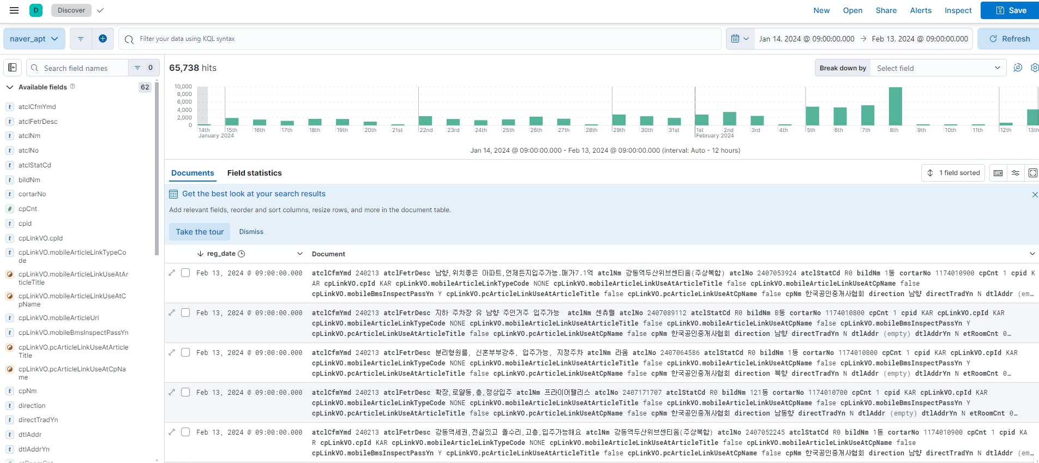Expand document row with atclNo 2407053924
The image size is (1039, 463).
click(172, 273)
